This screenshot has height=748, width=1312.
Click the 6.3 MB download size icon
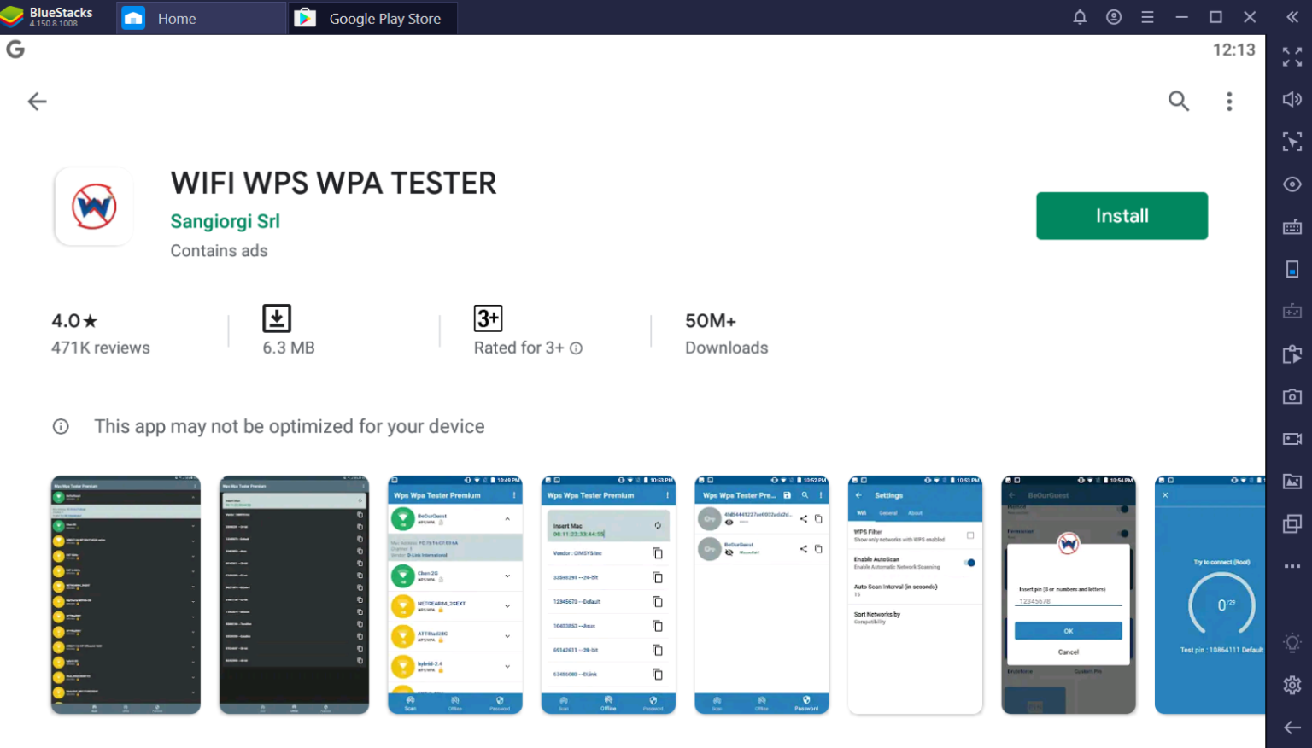click(277, 318)
